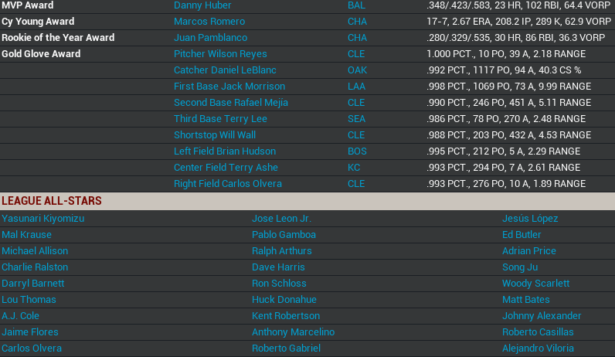The image size is (615, 357).
Task: Click the KC team link
Action: [x=354, y=168]
